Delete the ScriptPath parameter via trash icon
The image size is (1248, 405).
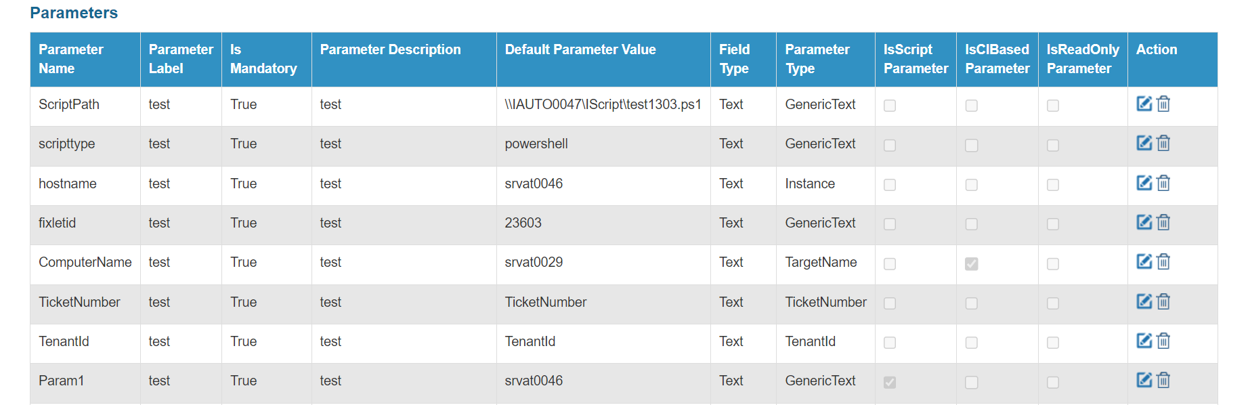(1163, 104)
